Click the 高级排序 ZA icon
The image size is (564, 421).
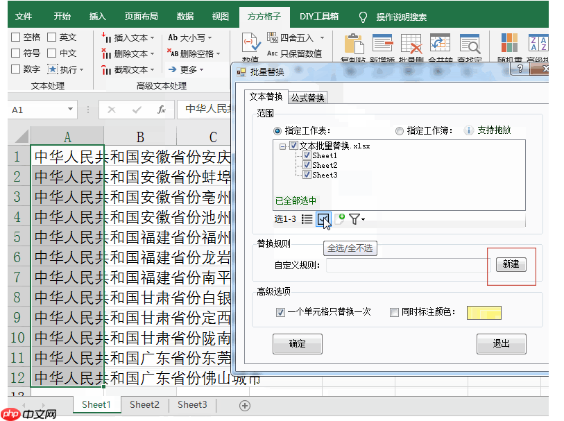click(538, 43)
